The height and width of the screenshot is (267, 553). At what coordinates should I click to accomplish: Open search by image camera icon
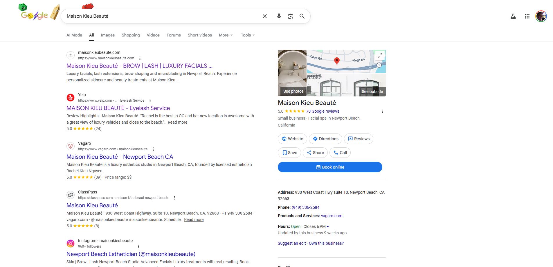[291, 16]
